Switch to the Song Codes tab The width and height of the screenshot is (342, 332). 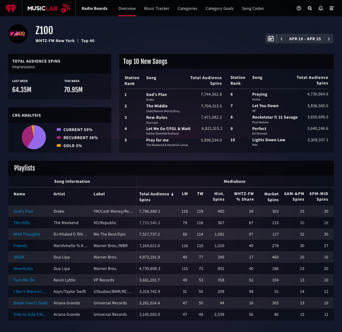(x=252, y=8)
